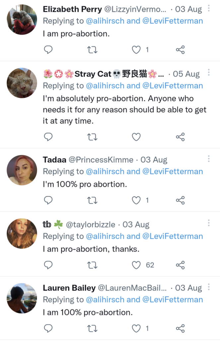
Task: Share Lauren Bailey's tweet
Action: coord(180,328)
